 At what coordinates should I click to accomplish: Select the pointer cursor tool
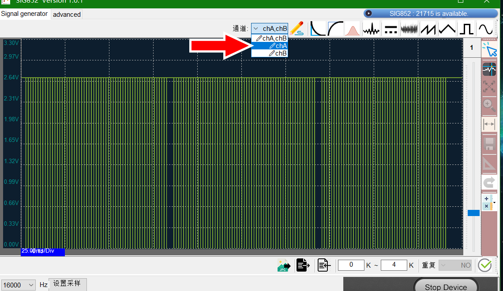pyautogui.click(x=489, y=49)
